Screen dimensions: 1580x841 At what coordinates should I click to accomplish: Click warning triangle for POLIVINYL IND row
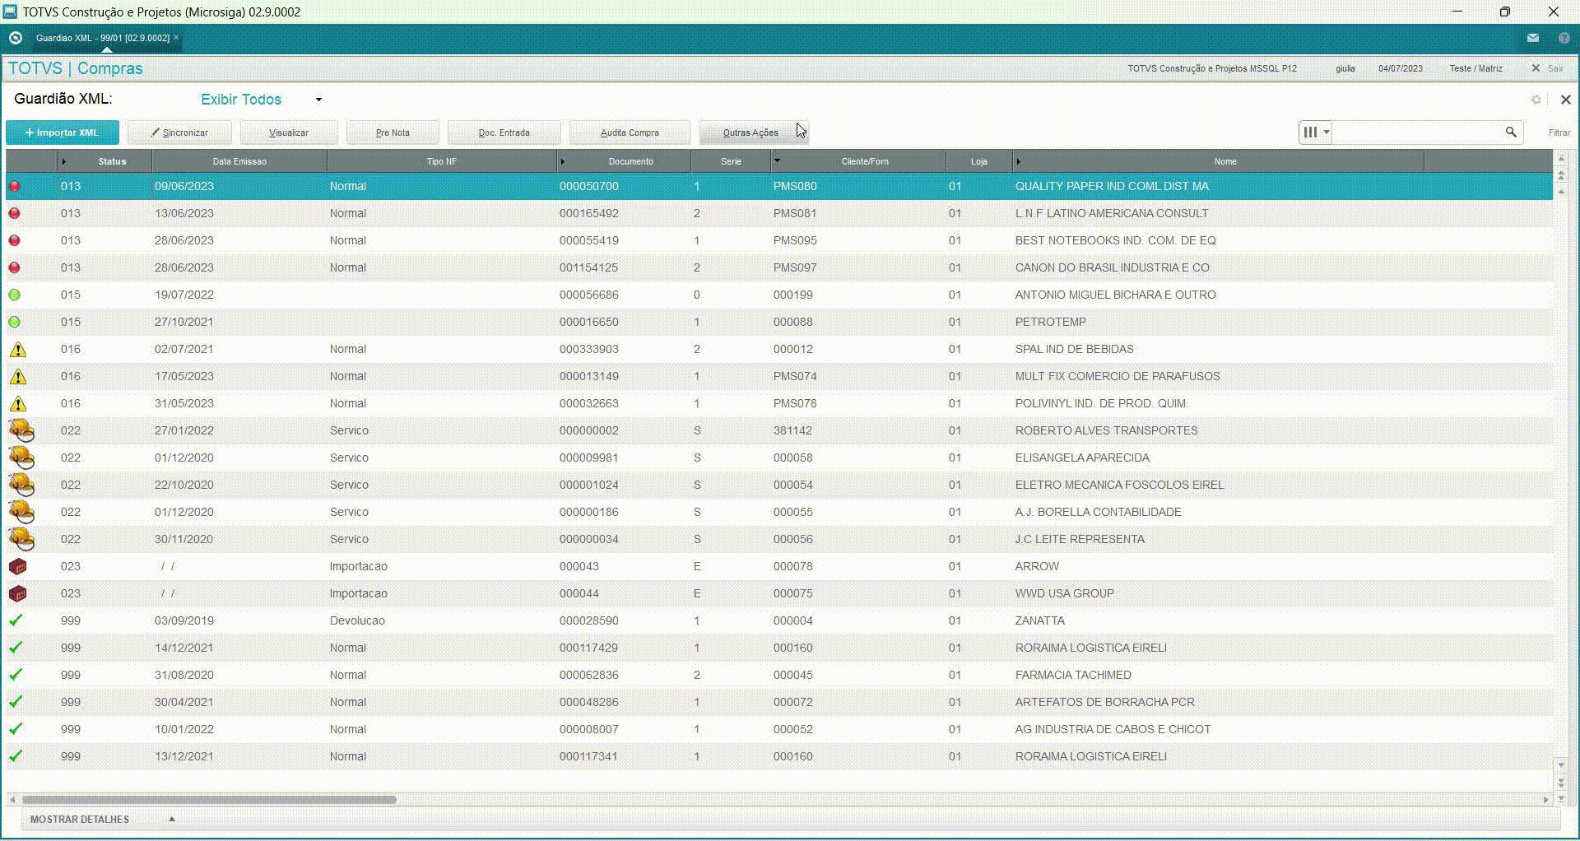tap(17, 404)
